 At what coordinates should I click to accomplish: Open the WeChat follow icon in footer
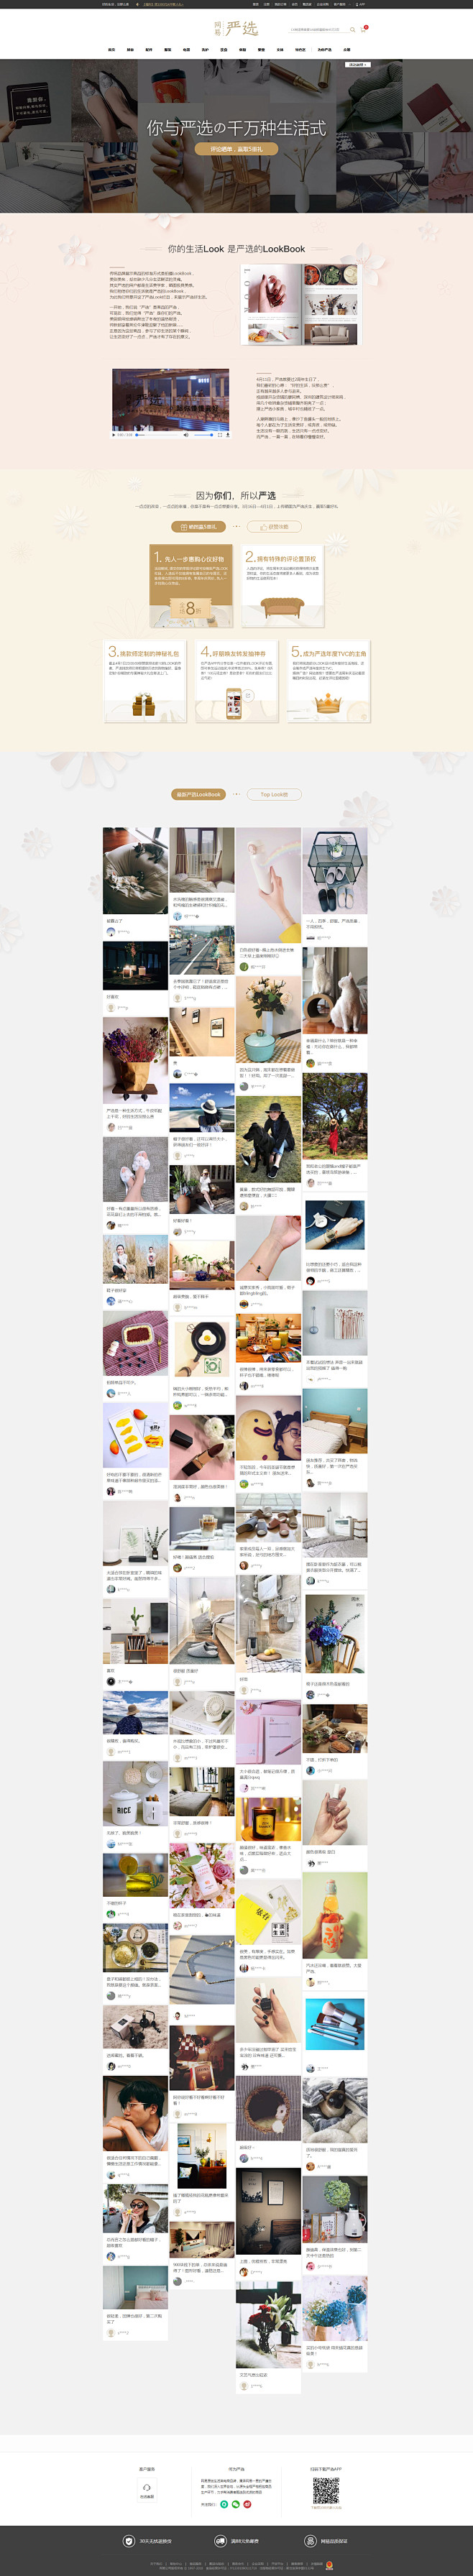click(236, 2505)
